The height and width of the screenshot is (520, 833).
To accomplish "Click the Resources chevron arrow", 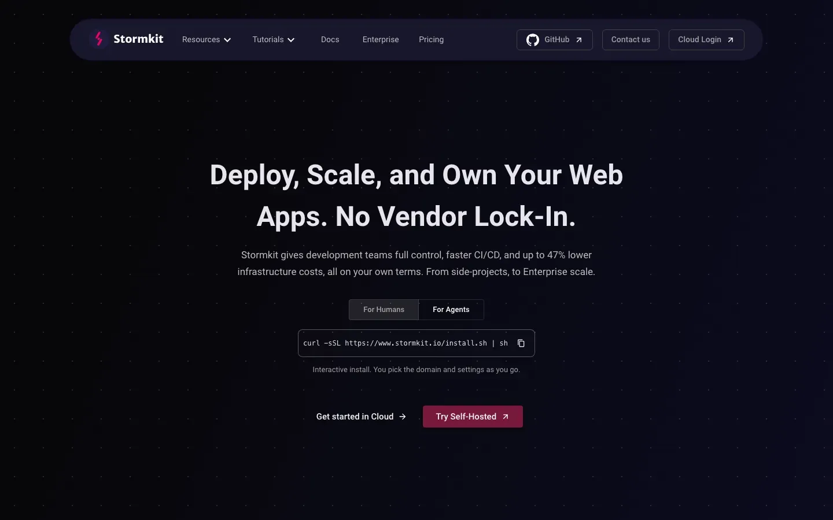I will [x=227, y=40].
